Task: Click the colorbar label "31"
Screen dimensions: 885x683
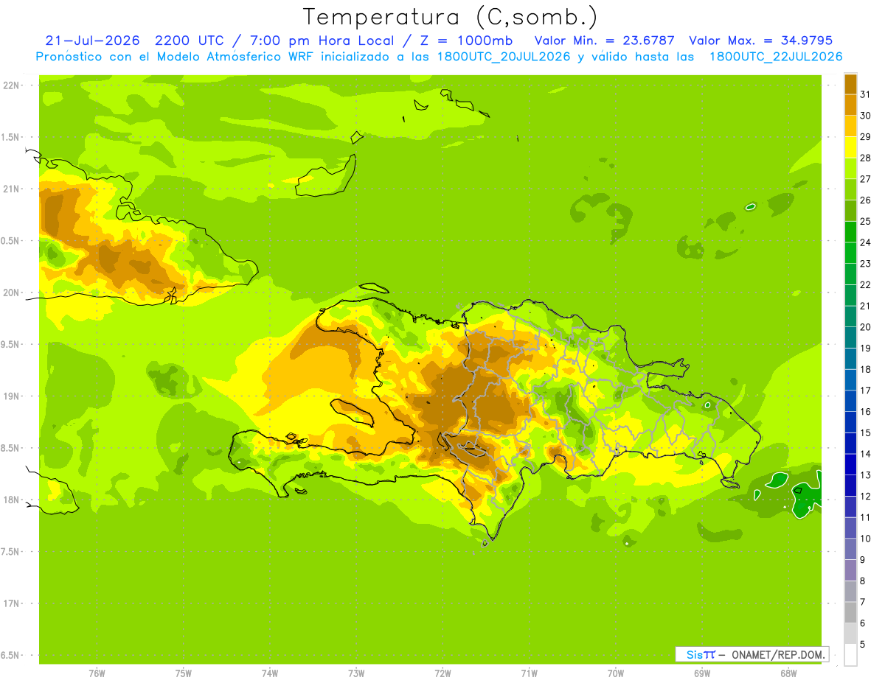Action: (x=865, y=94)
